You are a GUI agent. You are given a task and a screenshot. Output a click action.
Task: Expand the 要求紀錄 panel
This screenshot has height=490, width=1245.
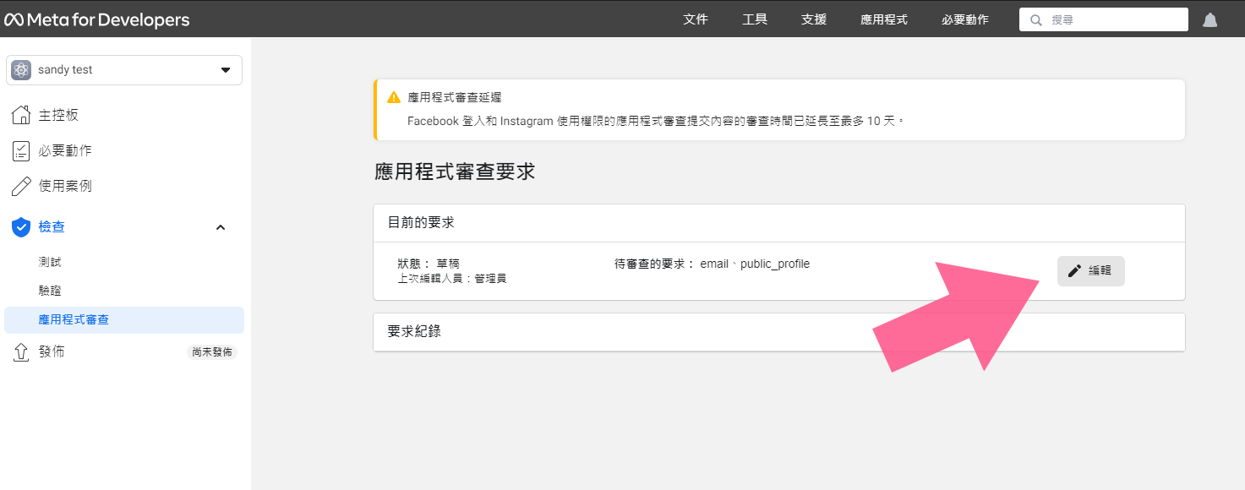point(778,332)
